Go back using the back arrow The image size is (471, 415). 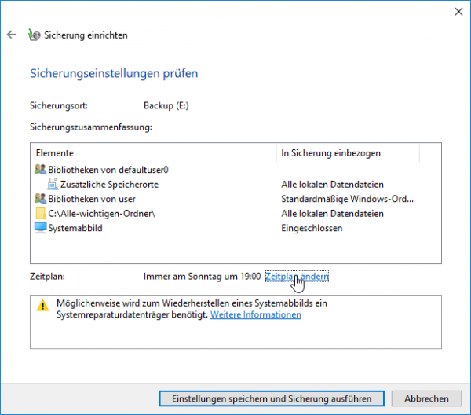(12, 35)
